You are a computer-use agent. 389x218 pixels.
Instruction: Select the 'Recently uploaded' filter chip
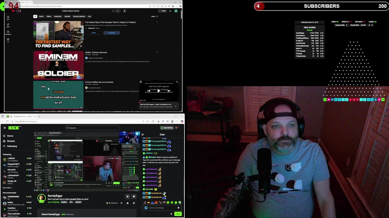pos(79,16)
